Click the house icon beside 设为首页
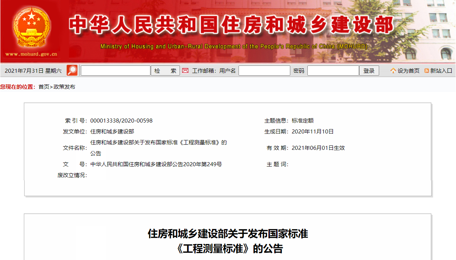This screenshot has width=456, height=260. [x=393, y=71]
